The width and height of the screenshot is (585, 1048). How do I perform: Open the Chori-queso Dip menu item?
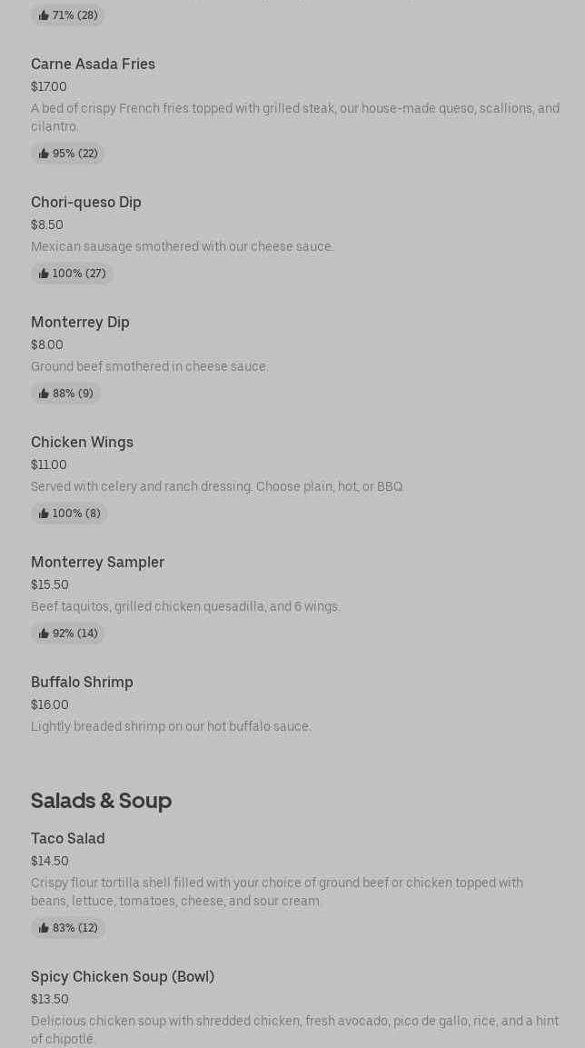point(86,202)
